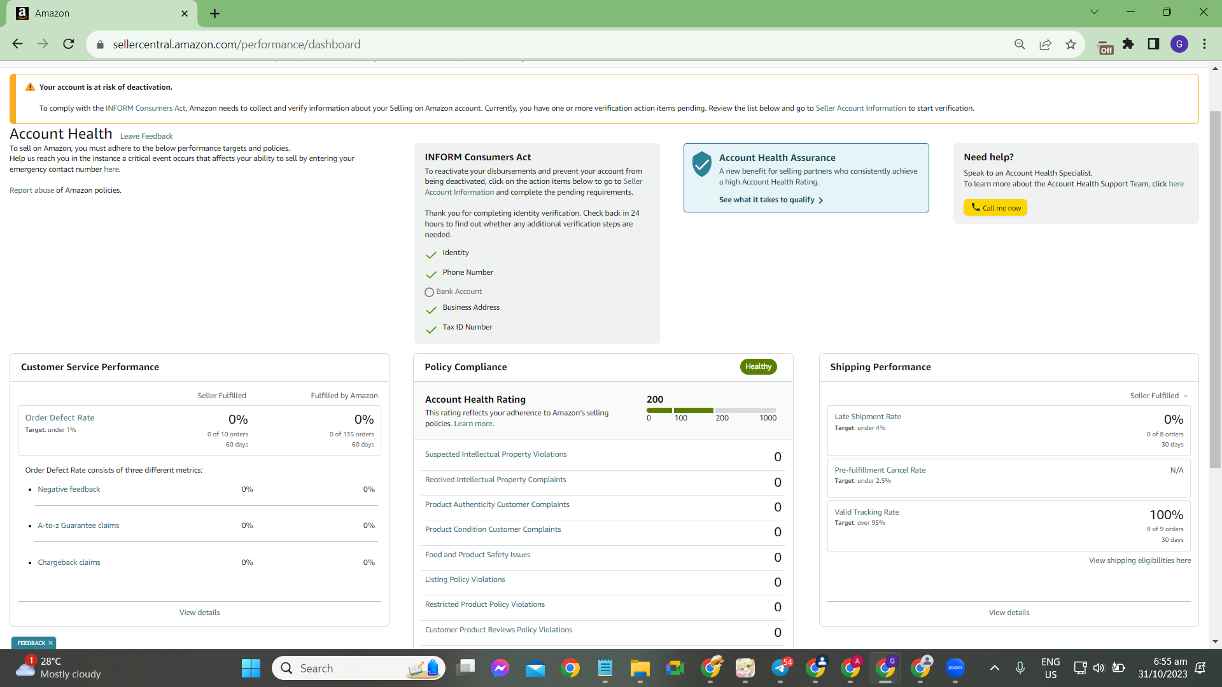The height and width of the screenshot is (687, 1222).
Task: Open the A-to-z Guarantee claims link
Action: pyautogui.click(x=78, y=525)
